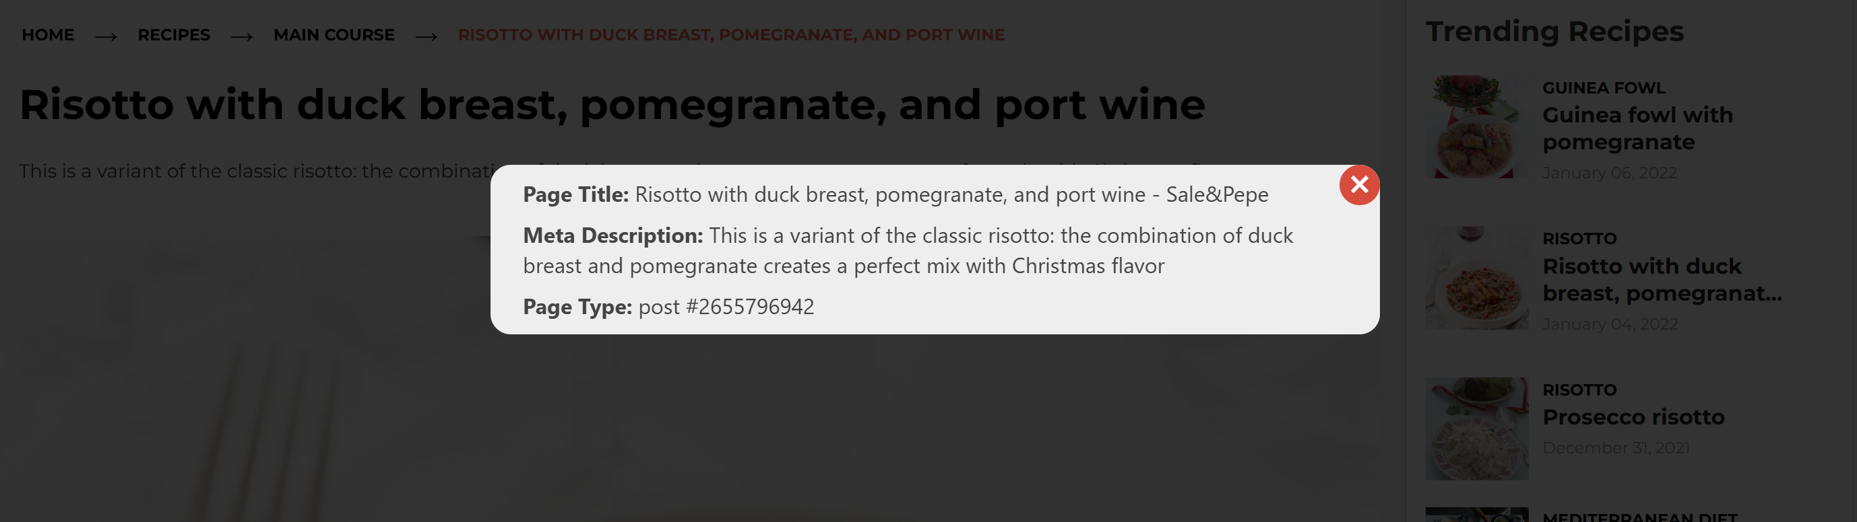Close the page info popup
The height and width of the screenshot is (522, 1857).
[x=1359, y=185]
